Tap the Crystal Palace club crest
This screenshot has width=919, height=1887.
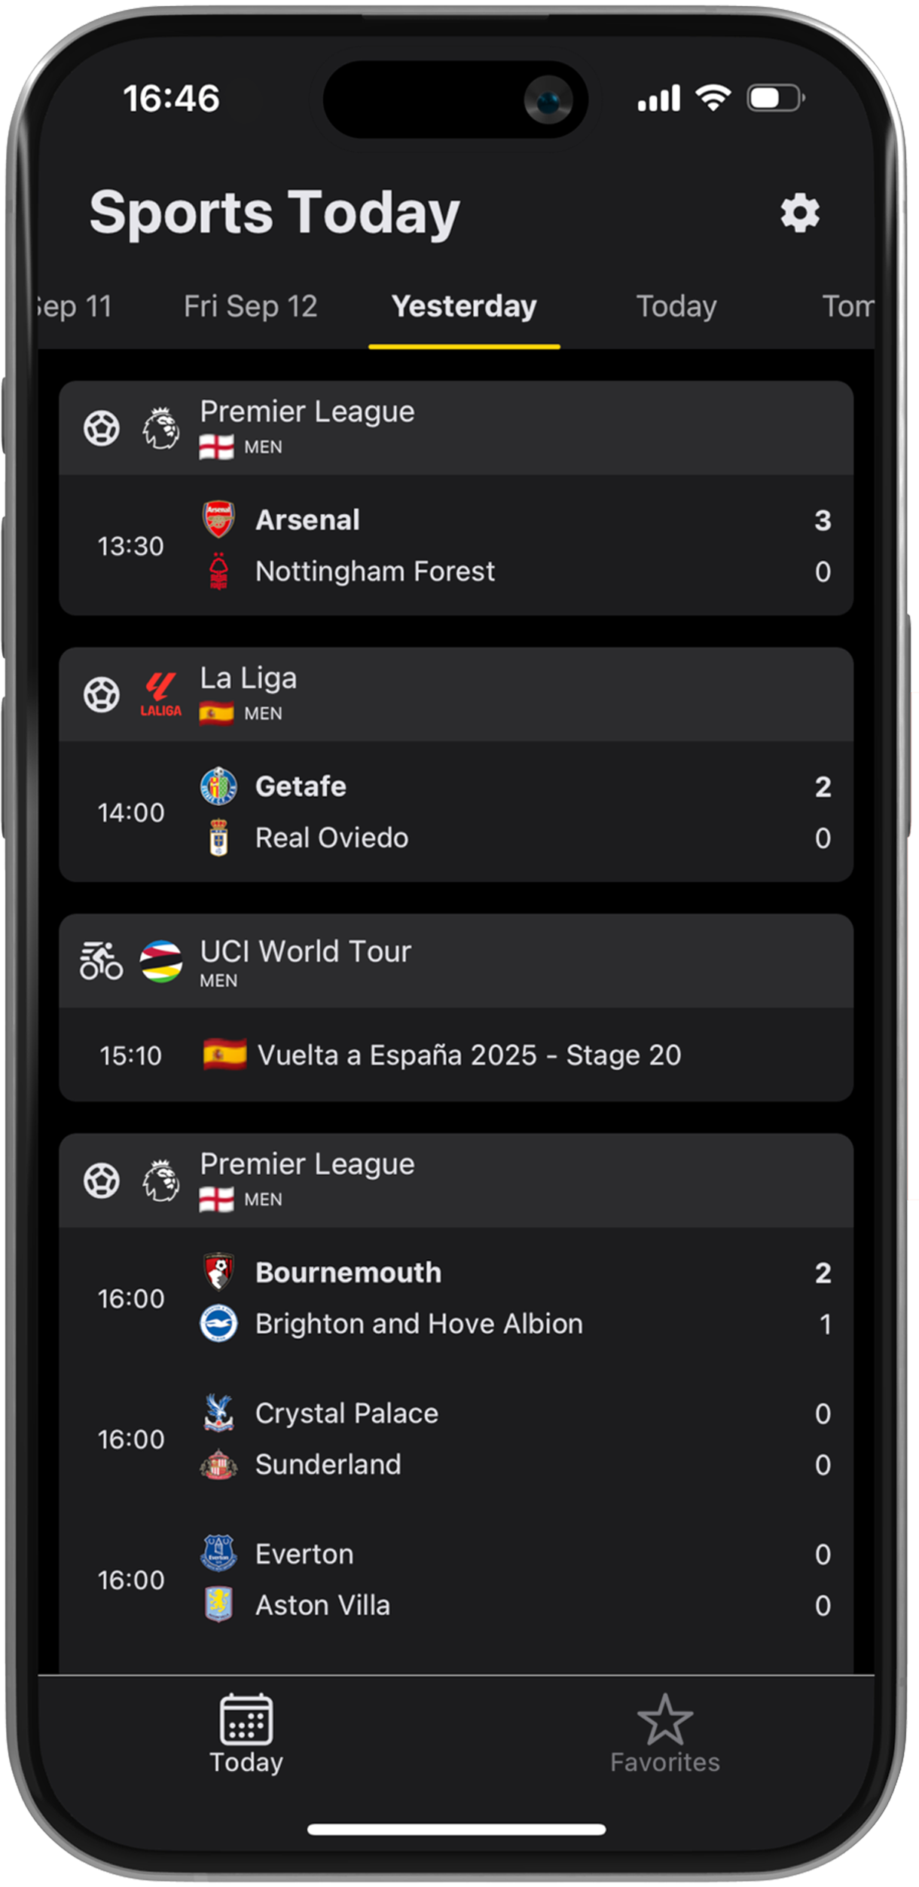(x=218, y=1413)
